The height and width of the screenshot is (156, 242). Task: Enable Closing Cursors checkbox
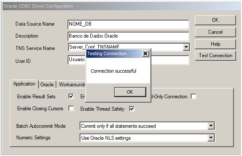click(71, 109)
